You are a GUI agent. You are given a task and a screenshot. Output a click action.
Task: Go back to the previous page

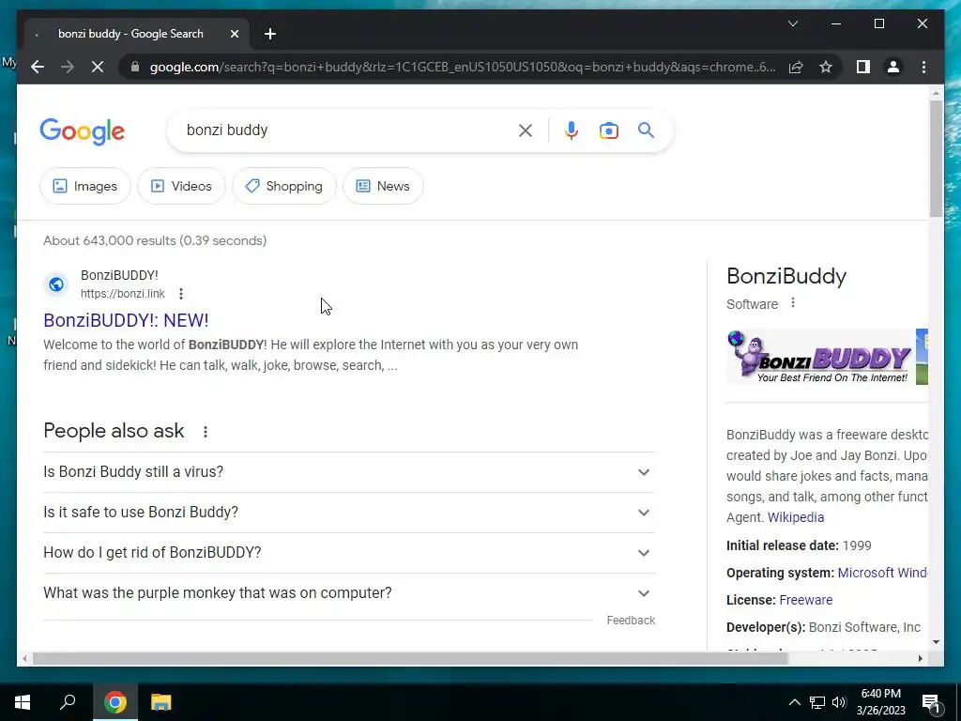pos(38,67)
